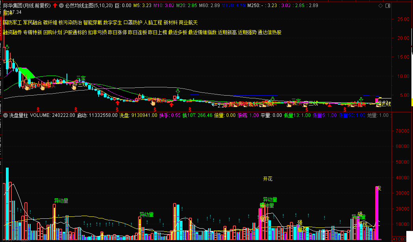The height and width of the screenshot is (242, 413).
Task: Select the 昨日上榜 tag
Action: (x=157, y=32)
